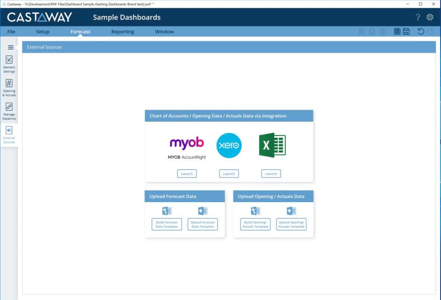Click the Castaway logo in header
The width and height of the screenshot is (441, 300).
click(40, 17)
